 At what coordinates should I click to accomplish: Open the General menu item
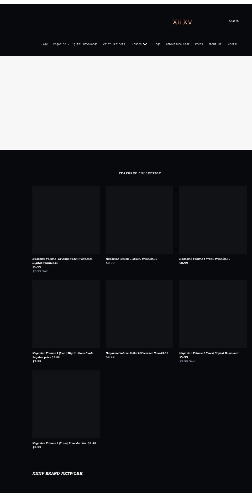(232, 44)
